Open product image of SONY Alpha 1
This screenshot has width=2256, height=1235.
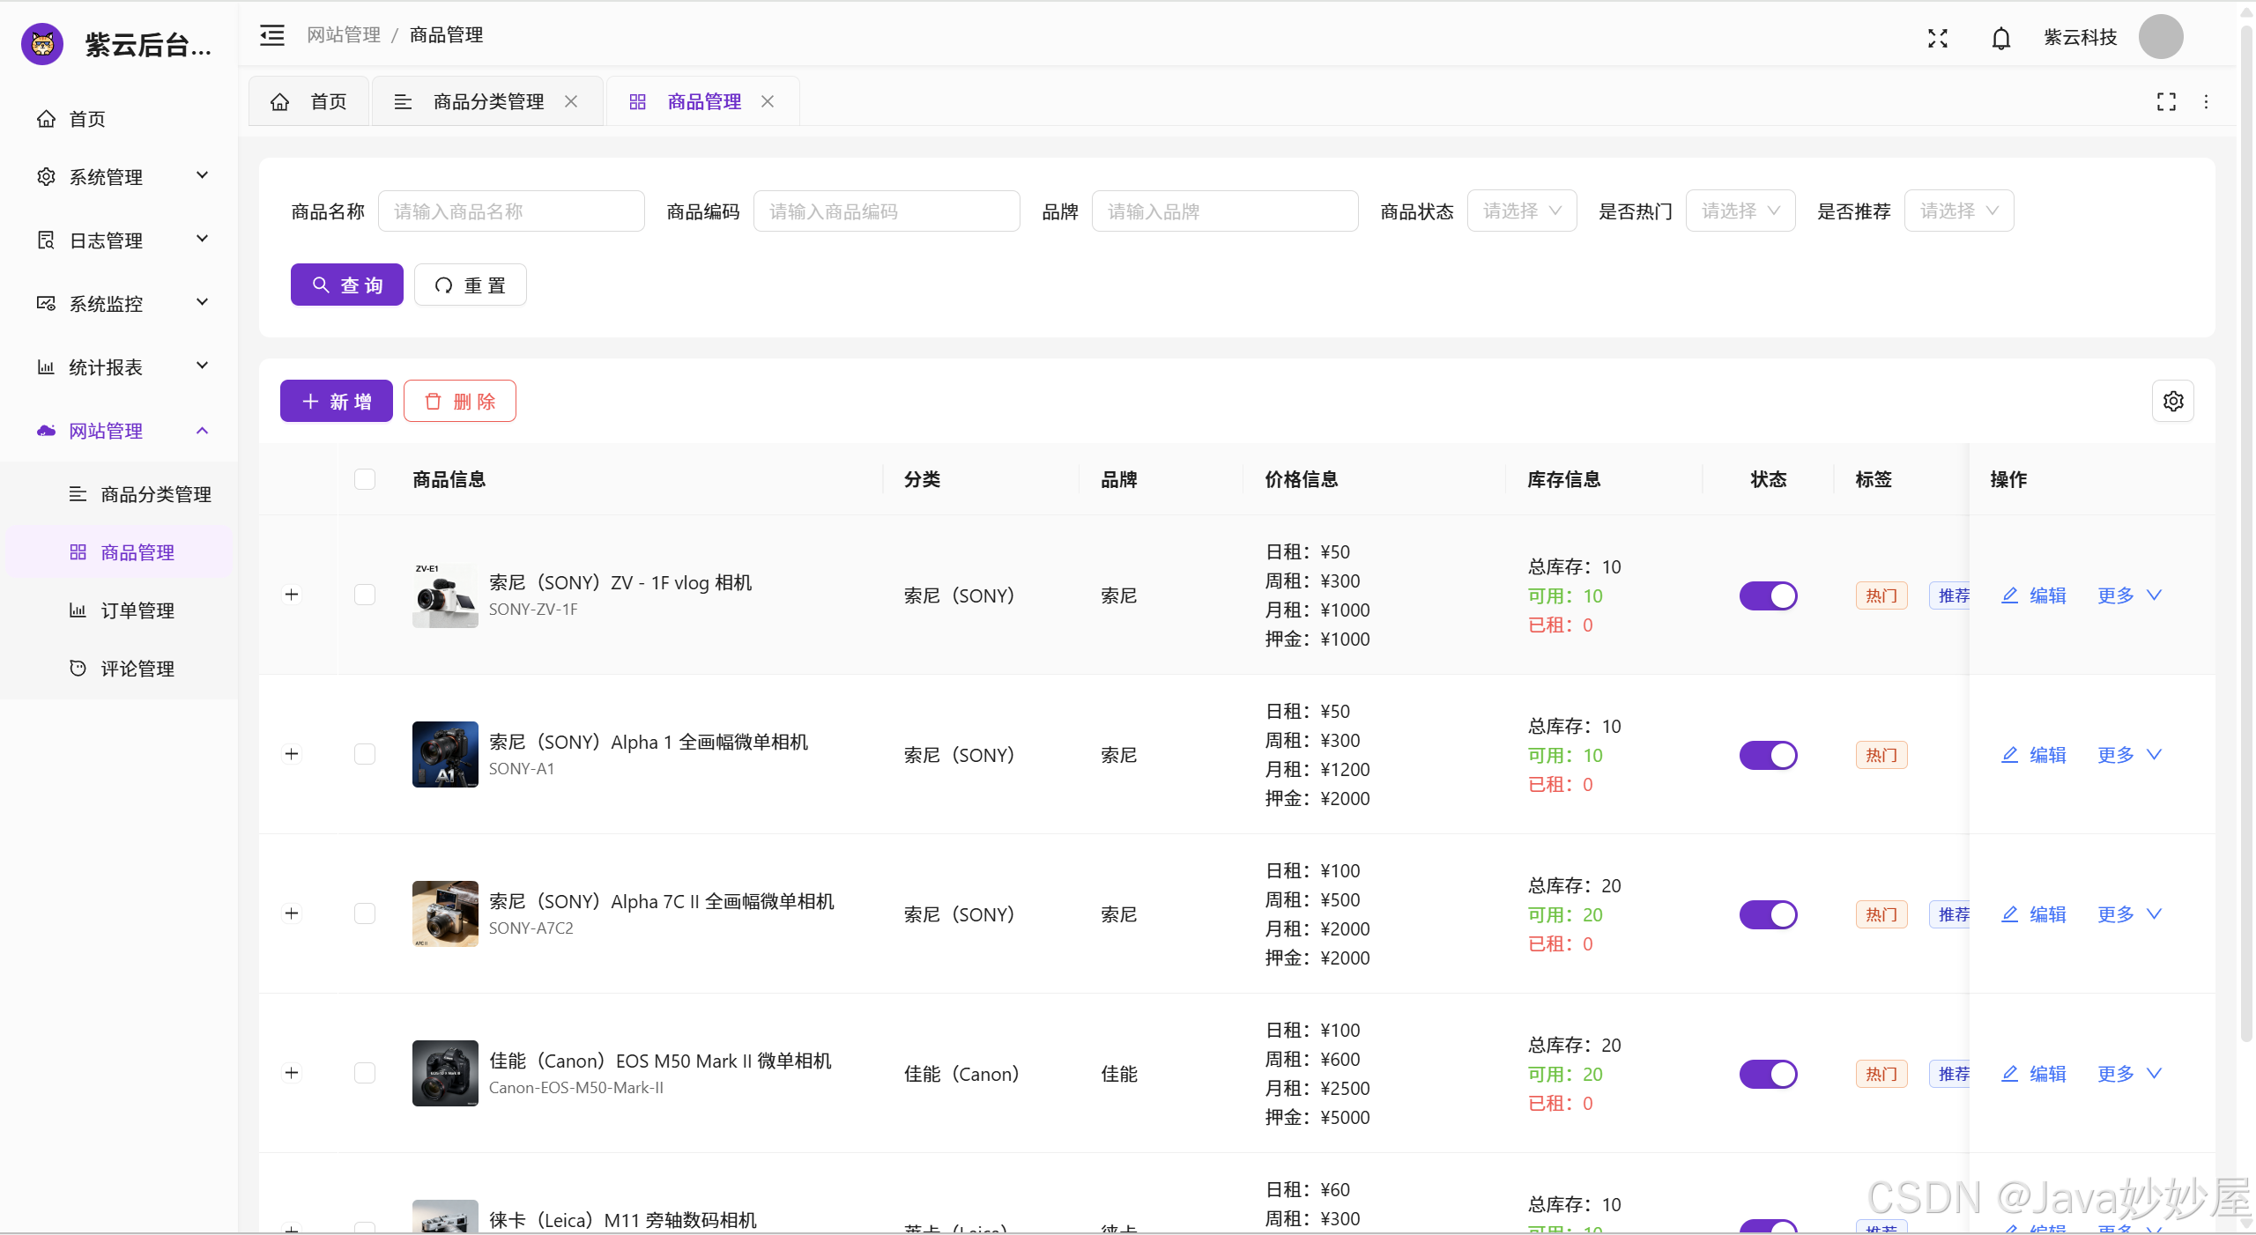click(445, 755)
